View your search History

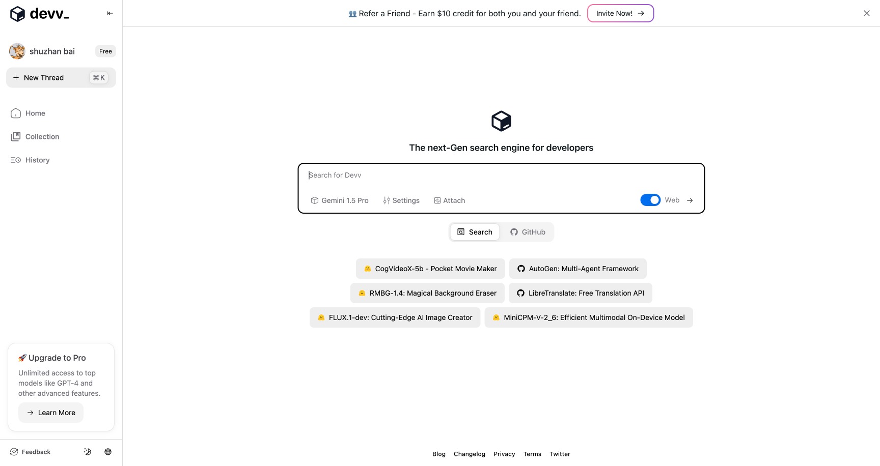(x=37, y=160)
